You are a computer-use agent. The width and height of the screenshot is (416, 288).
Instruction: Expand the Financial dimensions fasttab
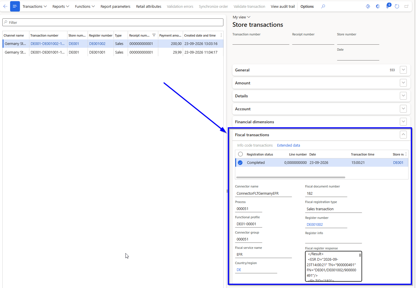(x=403, y=122)
